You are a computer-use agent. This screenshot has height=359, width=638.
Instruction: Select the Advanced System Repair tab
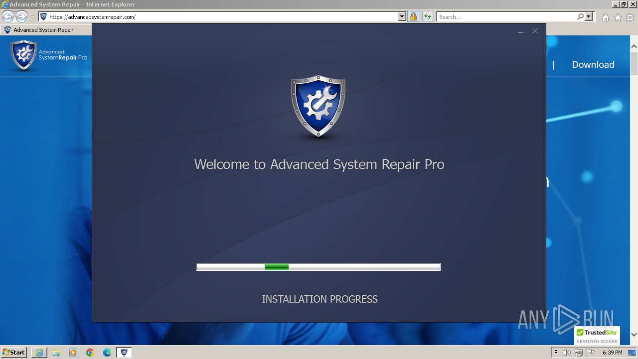(x=46, y=30)
